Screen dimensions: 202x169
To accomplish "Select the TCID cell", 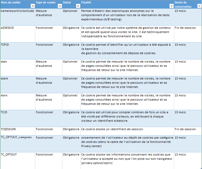I will click(18, 118).
